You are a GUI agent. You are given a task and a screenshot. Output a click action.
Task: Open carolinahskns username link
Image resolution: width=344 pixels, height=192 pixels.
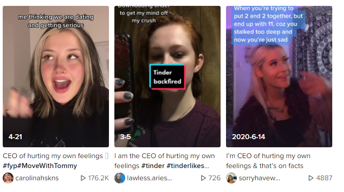click(x=37, y=178)
